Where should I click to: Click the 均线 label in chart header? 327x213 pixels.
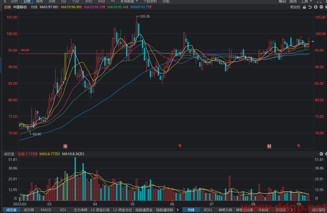point(34,7)
